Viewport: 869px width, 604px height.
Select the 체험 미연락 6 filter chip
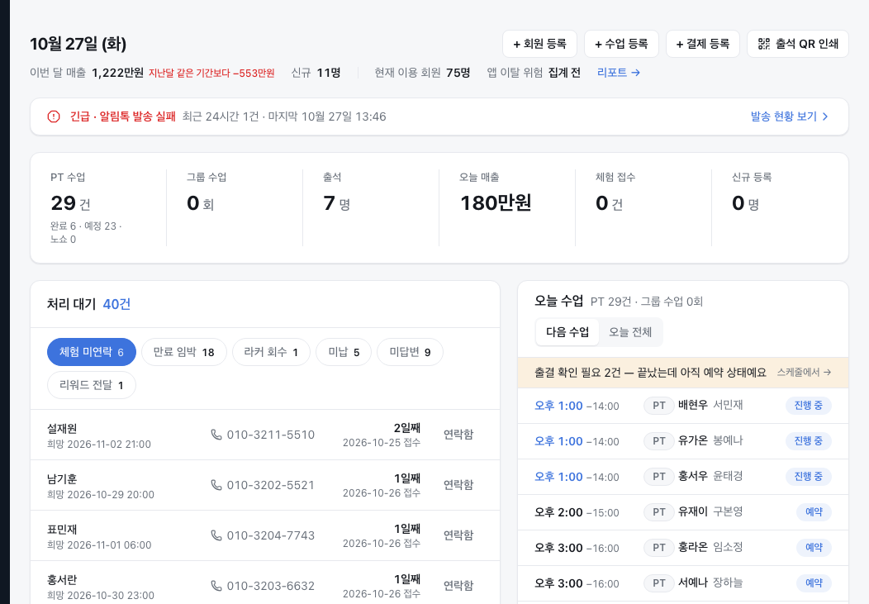[92, 352]
